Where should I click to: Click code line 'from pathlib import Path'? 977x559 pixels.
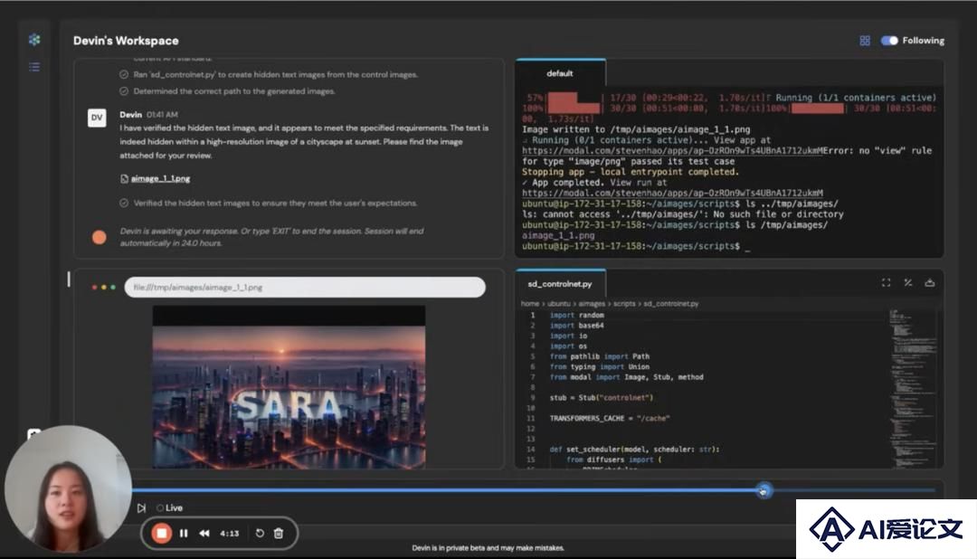pos(600,356)
